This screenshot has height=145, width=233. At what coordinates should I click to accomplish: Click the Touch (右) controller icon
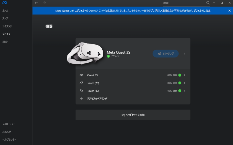[x=81, y=91]
